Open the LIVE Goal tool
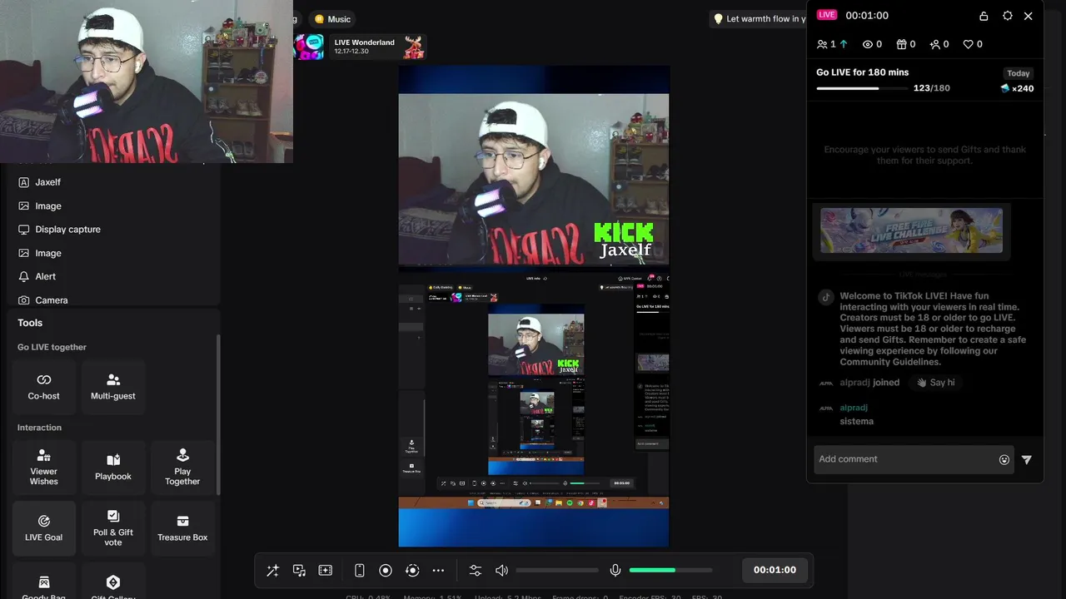1066x599 pixels. tap(44, 527)
